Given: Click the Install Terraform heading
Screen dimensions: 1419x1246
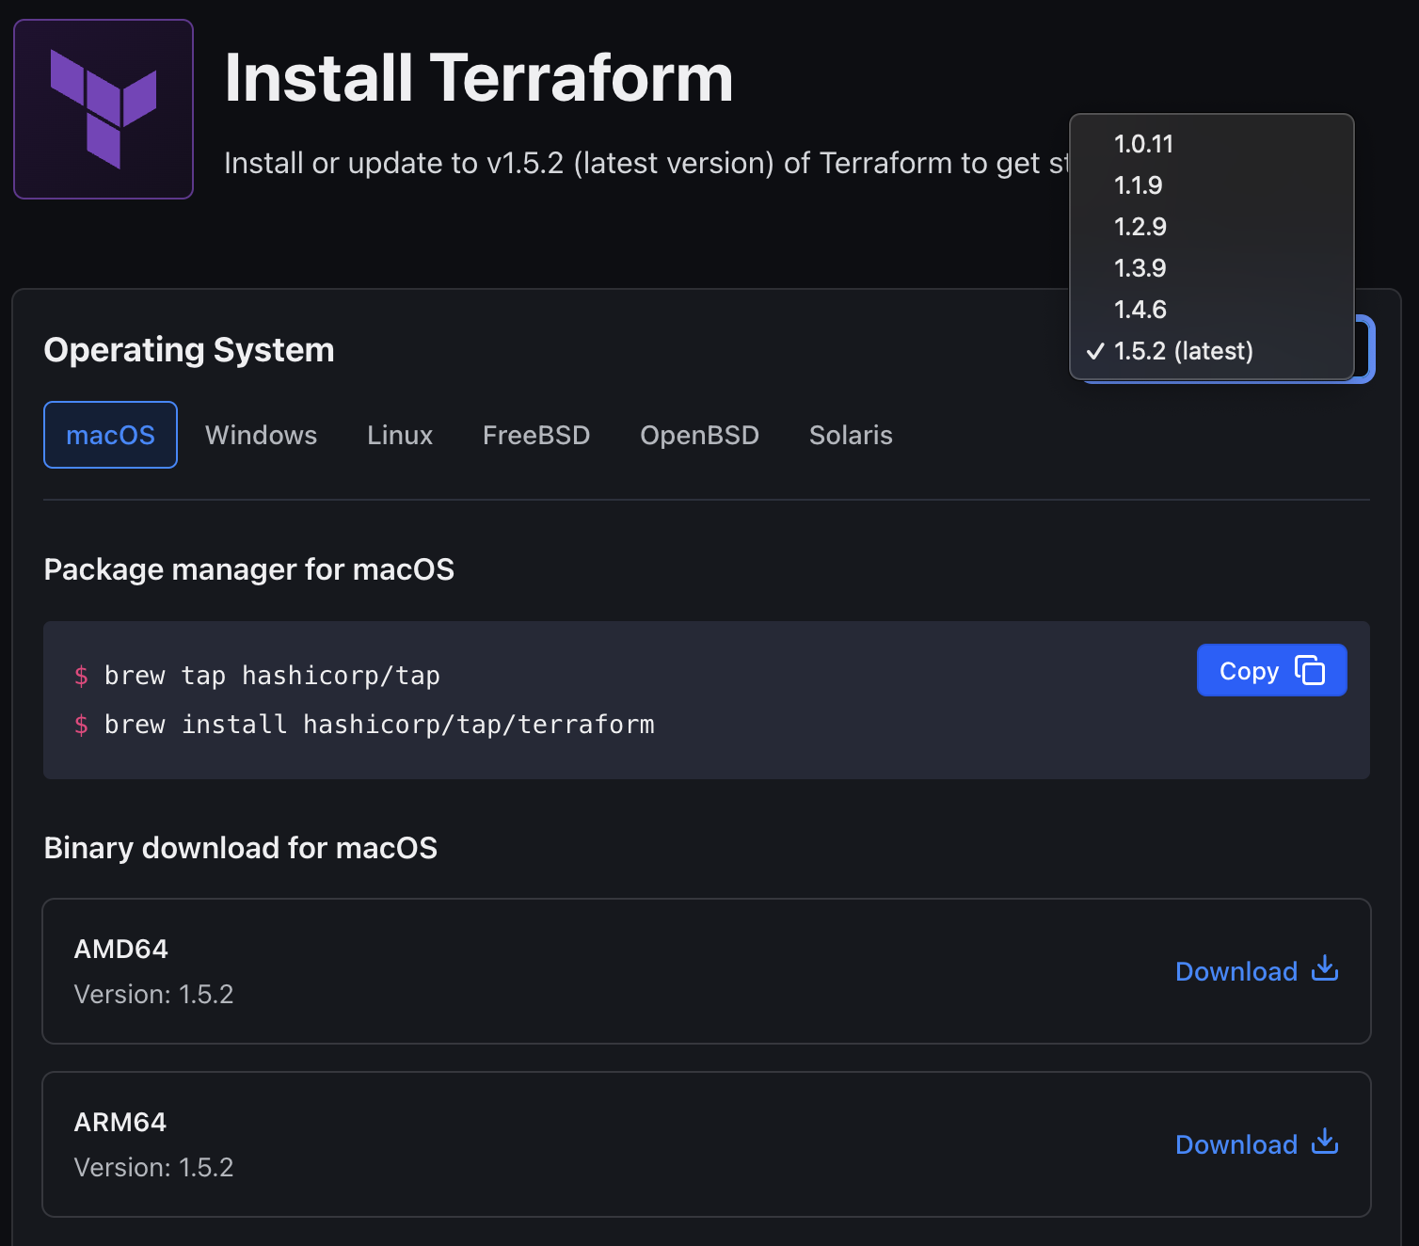Looking at the screenshot, I should tap(479, 77).
